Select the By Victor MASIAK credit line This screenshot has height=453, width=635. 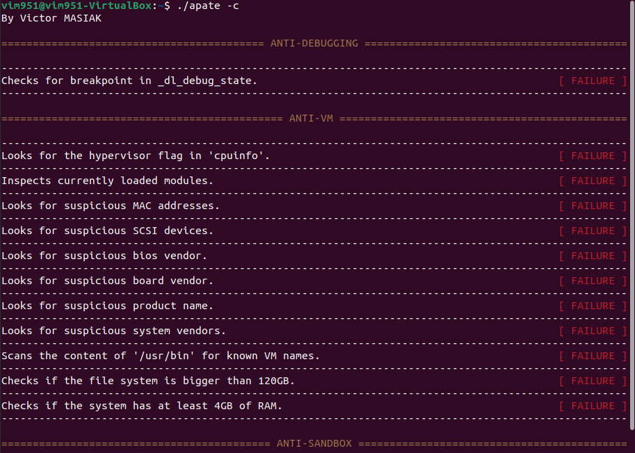click(x=49, y=18)
